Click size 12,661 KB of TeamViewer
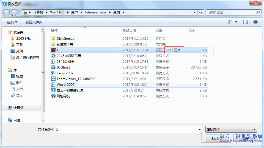 coord(199,79)
